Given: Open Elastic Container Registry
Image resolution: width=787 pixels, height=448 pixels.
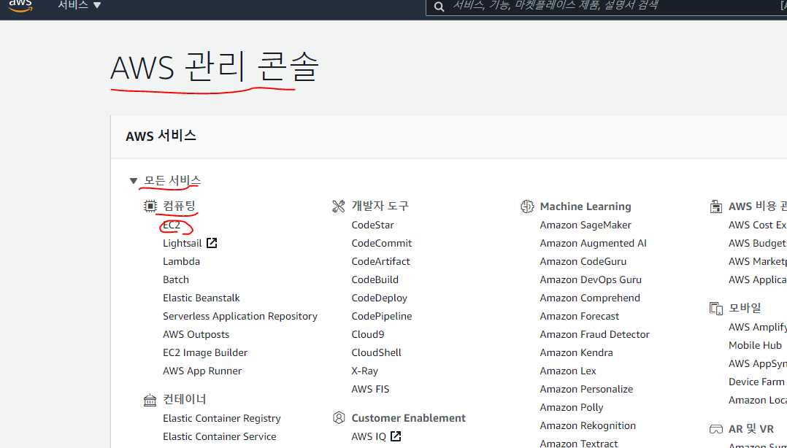Looking at the screenshot, I should pos(221,418).
